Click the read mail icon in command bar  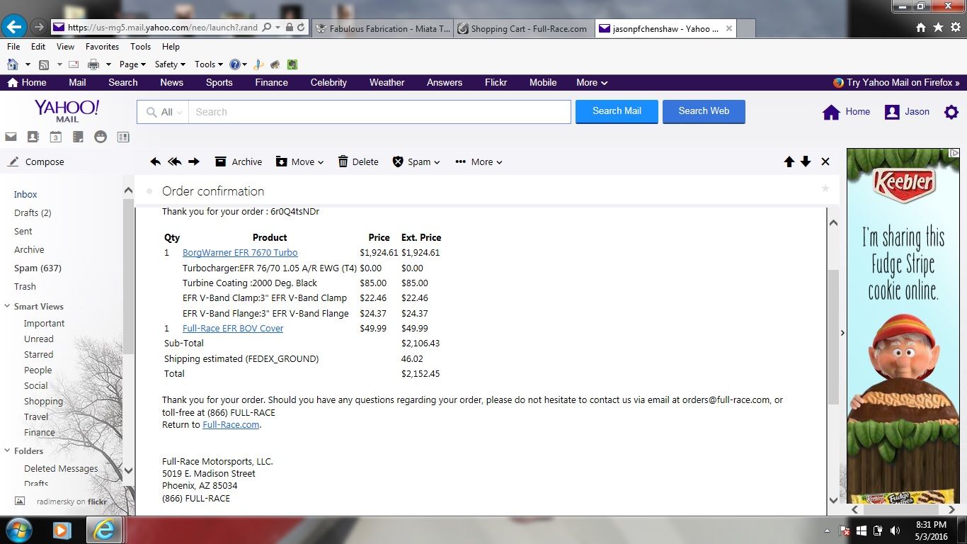74,64
